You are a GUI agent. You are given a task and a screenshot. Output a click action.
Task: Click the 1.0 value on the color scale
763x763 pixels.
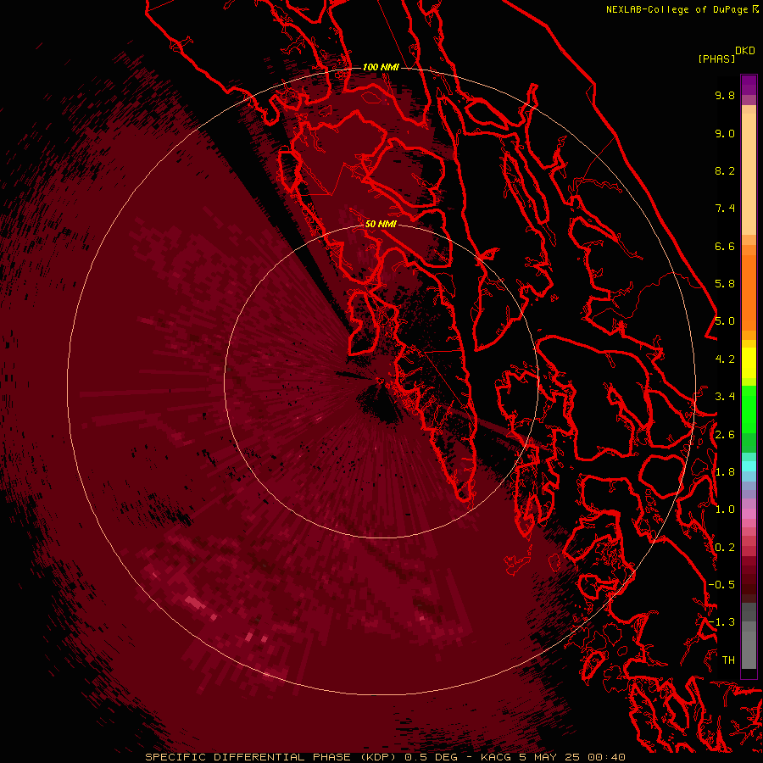click(725, 510)
